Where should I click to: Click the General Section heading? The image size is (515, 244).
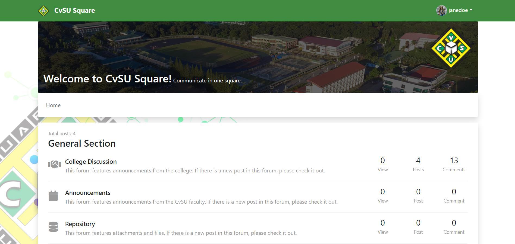pos(82,143)
